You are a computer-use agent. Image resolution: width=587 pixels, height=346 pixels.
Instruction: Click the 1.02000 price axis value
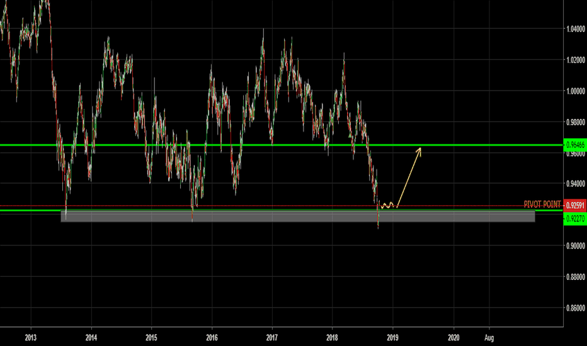click(576, 60)
